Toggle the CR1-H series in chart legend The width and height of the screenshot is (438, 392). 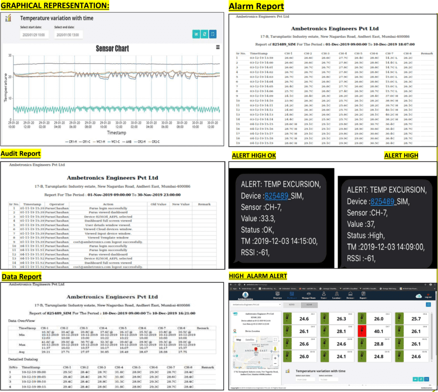(73, 142)
